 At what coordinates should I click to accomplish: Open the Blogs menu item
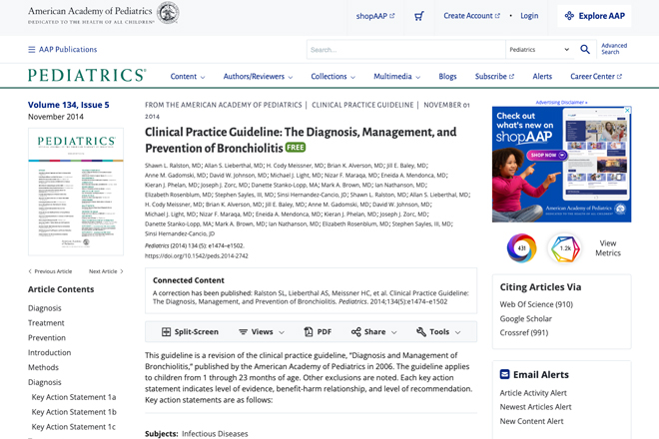[x=447, y=77]
